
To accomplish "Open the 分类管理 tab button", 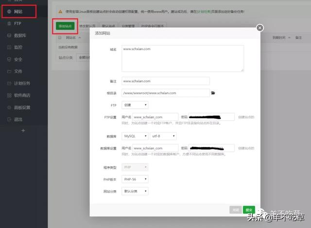I will 128,26.
